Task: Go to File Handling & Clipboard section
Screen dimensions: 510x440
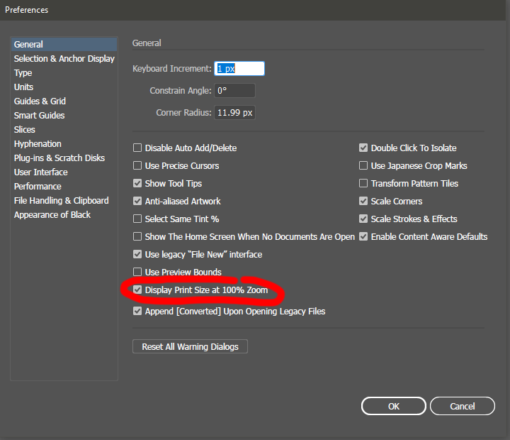Action: tap(61, 201)
